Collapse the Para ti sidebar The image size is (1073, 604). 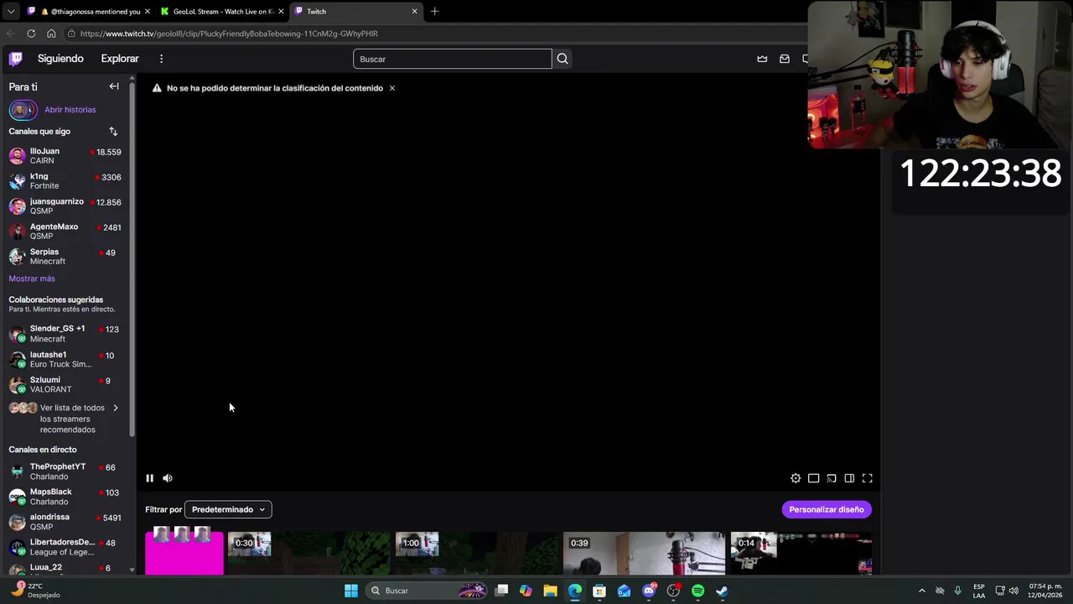(x=114, y=86)
